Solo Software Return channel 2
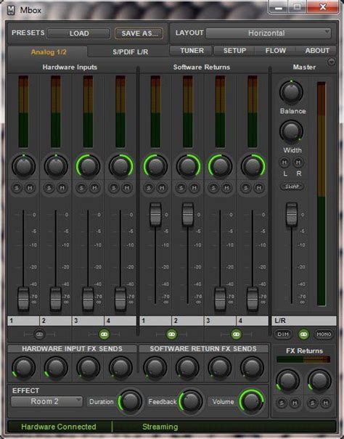344x439 pixels. click(x=181, y=188)
